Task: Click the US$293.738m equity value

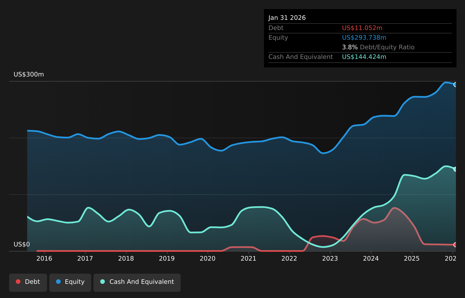Action: click(364, 38)
